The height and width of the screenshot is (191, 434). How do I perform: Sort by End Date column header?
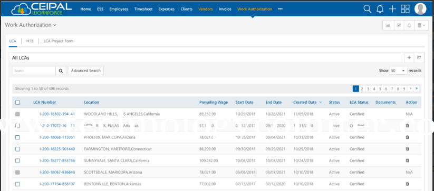(274, 102)
